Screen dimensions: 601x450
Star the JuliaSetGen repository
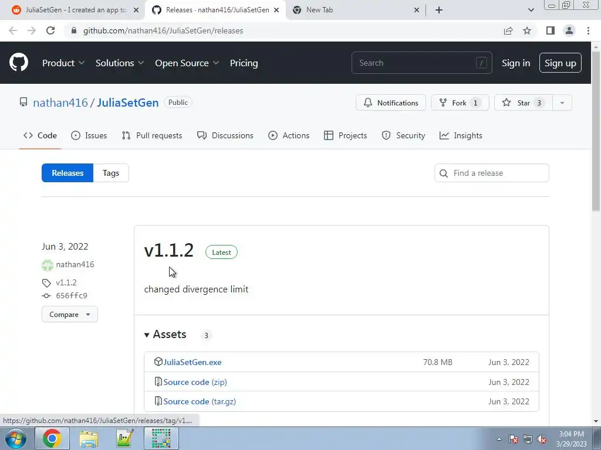523,103
